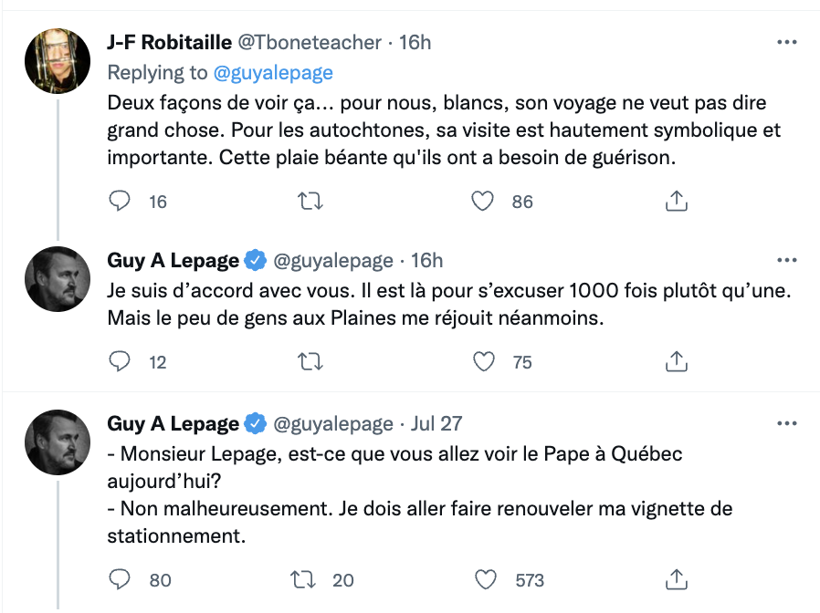
Task: Retweet Guy A Lepage's 16h tweet
Action: coord(311,362)
